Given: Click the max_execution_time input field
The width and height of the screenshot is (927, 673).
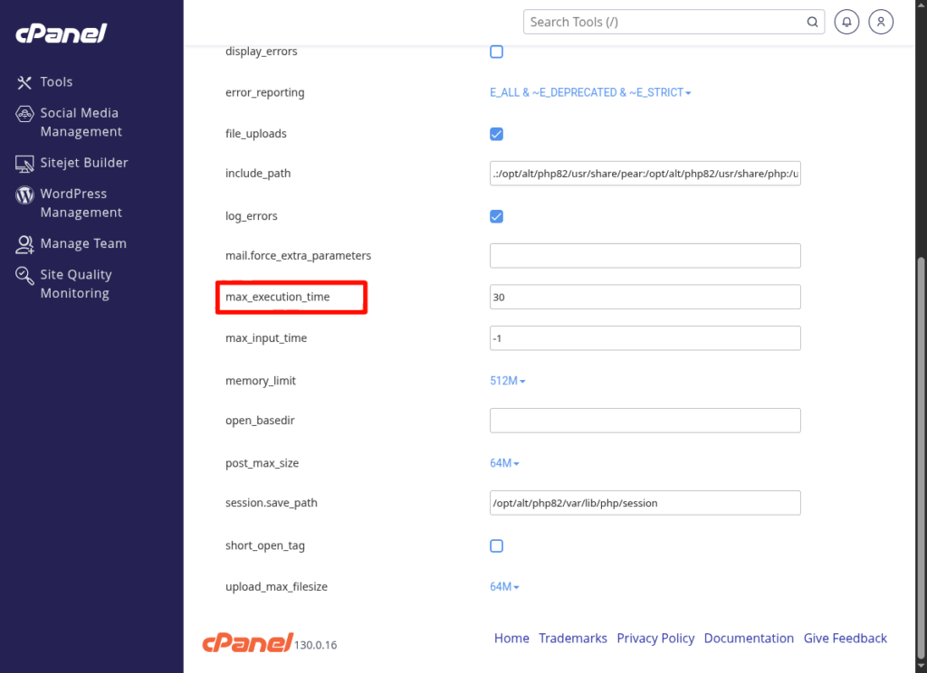Looking at the screenshot, I should (x=645, y=297).
